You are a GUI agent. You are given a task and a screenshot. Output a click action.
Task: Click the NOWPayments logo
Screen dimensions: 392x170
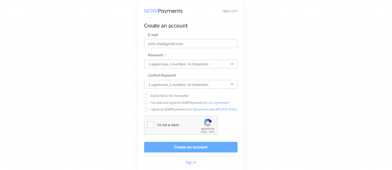coord(163,11)
